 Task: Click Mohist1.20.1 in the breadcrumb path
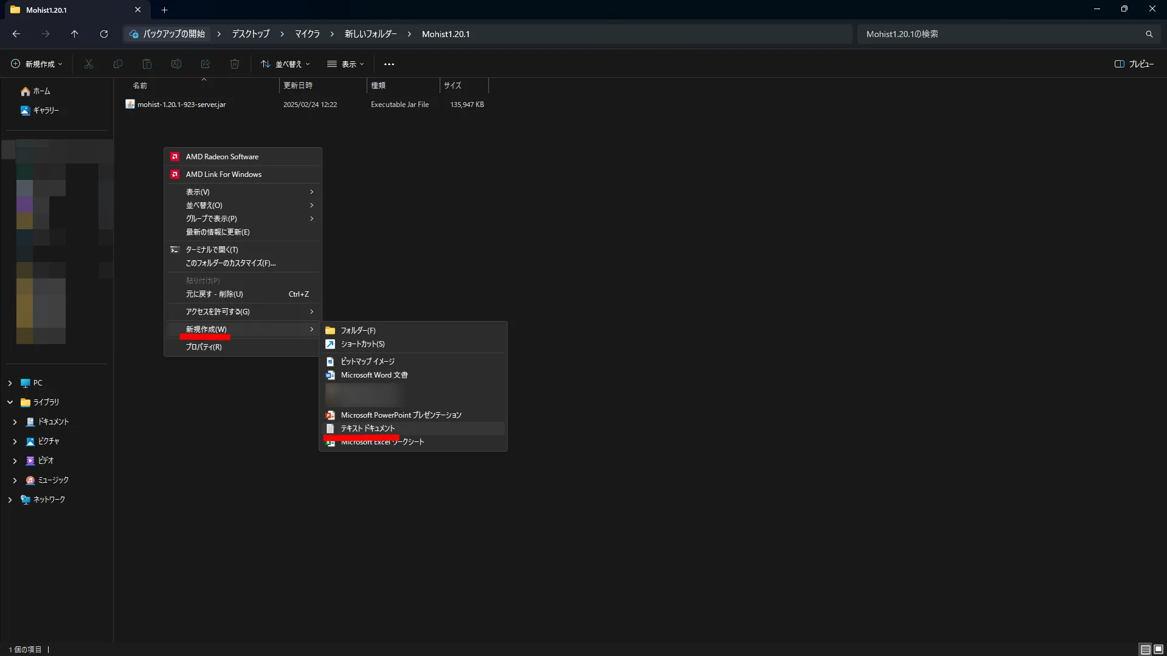(x=446, y=34)
